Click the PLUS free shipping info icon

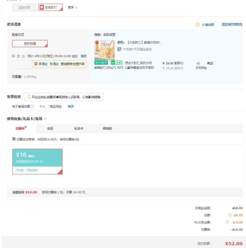tap(227, 222)
